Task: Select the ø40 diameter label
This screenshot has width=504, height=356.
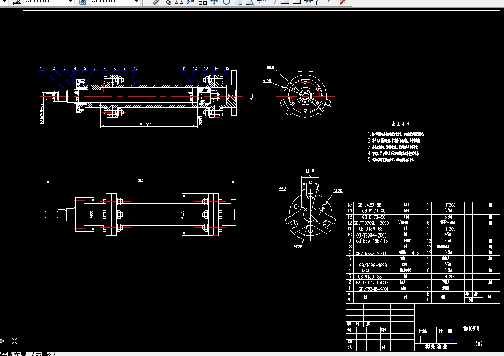Action: tap(282, 188)
